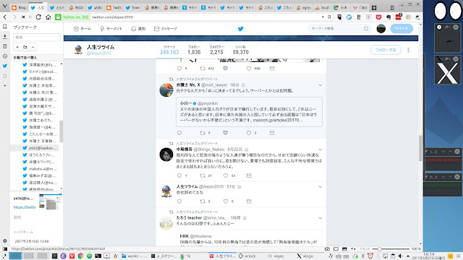Like the 弁護士 Ms. X tweet
This screenshot has width=463, height=260.
tap(249, 133)
